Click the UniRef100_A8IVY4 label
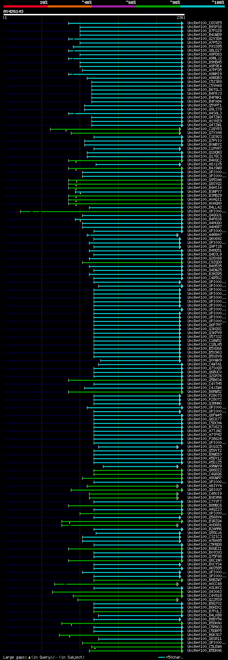The height and width of the screenshot is (660, 228). [x=204, y=486]
